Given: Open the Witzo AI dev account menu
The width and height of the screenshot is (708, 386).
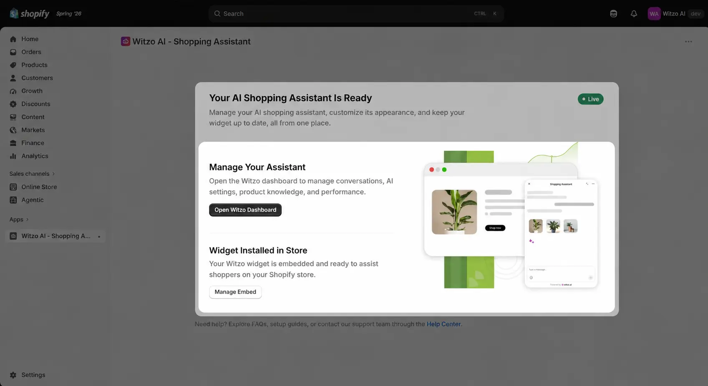Looking at the screenshot, I should [x=676, y=14].
